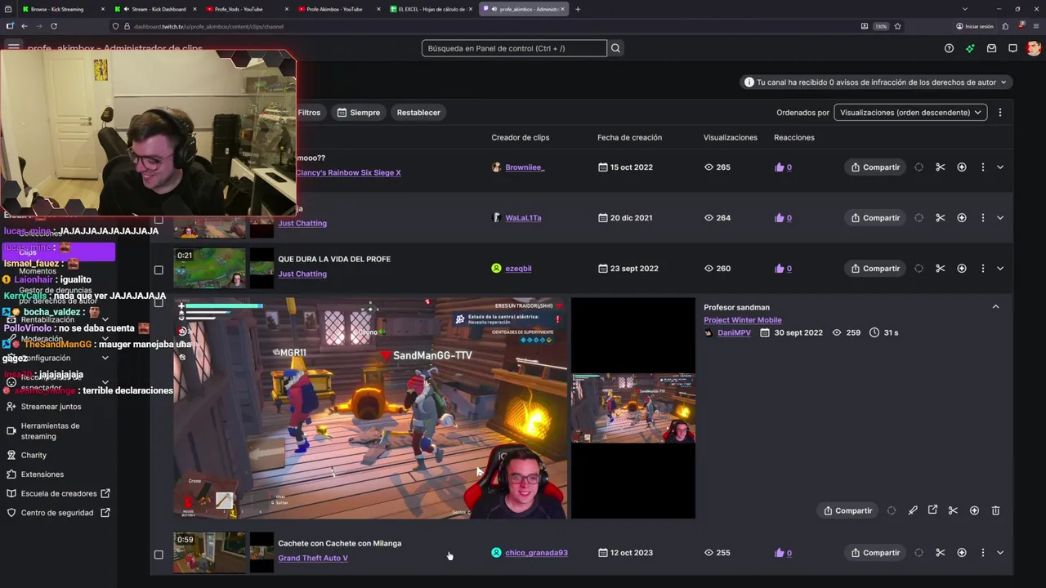Click the sword icon in the expanded clip actions
Viewport: 1046px width, 588px height.
(x=912, y=510)
